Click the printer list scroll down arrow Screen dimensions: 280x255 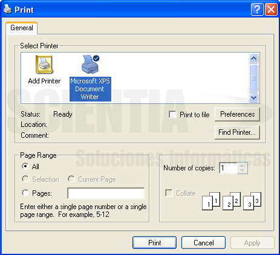pos(253,98)
